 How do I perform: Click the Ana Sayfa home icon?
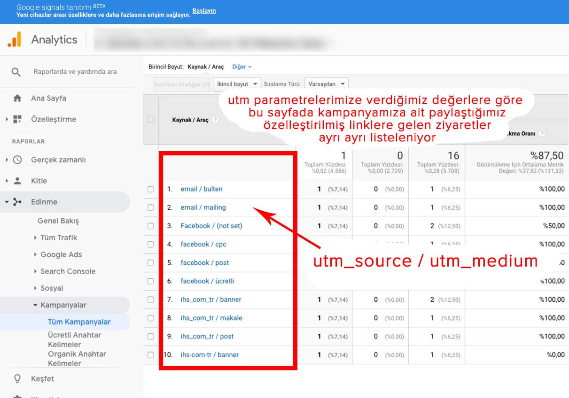[x=17, y=98]
